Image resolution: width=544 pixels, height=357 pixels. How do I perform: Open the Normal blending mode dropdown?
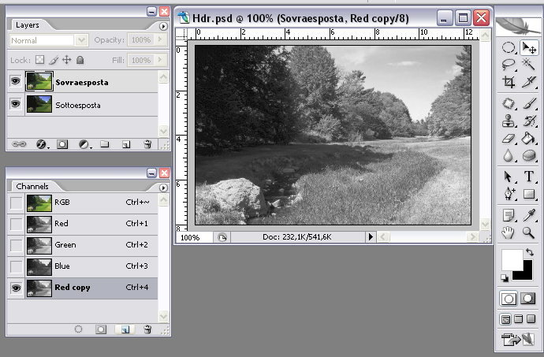click(x=49, y=40)
